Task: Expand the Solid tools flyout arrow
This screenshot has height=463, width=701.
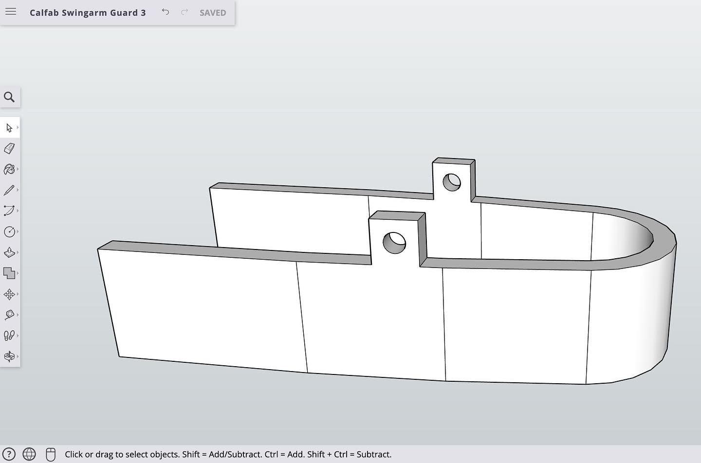Action: click(18, 273)
